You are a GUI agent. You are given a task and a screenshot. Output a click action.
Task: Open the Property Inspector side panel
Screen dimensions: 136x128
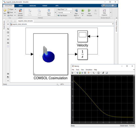(116, 26)
